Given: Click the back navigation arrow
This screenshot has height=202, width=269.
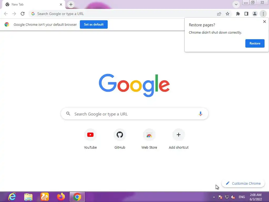Looking at the screenshot, I should pyautogui.click(x=6, y=14).
